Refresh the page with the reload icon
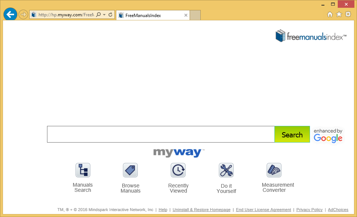 [x=110, y=14]
